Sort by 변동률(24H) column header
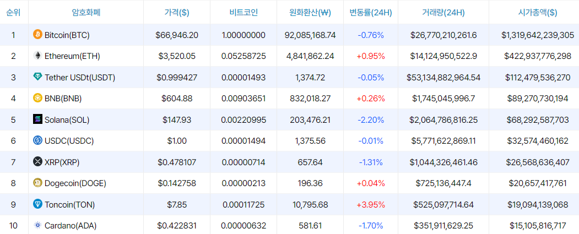Image resolution: width=579 pixels, height=234 pixels. click(x=371, y=13)
